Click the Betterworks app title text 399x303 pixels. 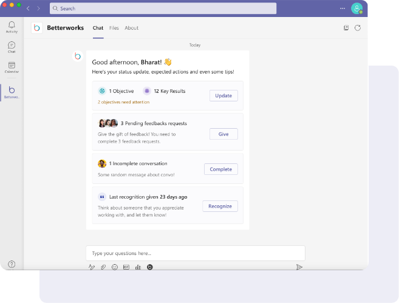coord(66,28)
